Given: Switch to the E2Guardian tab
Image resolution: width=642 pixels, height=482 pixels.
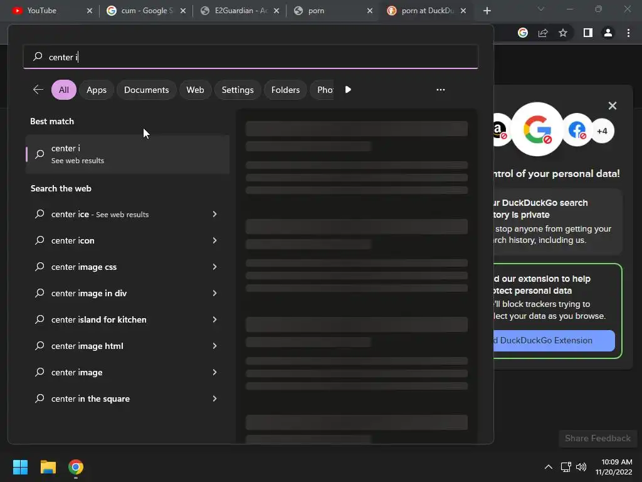Looking at the screenshot, I should [239, 11].
